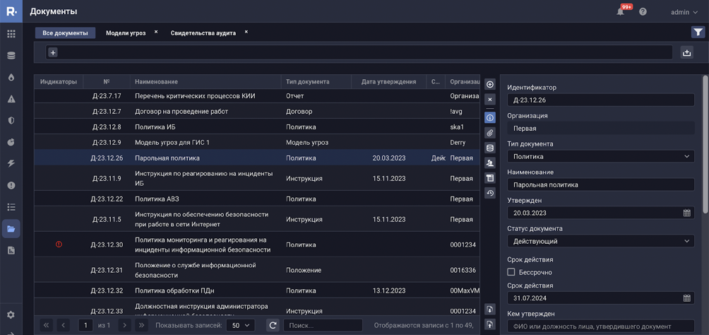Screen dimensions: 709x335
Task: Add a new document with plus-circle icon
Action: point(490,84)
